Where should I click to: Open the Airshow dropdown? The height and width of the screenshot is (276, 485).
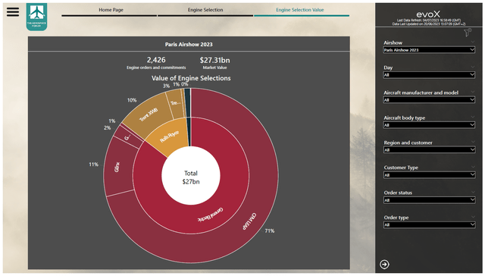429,50
